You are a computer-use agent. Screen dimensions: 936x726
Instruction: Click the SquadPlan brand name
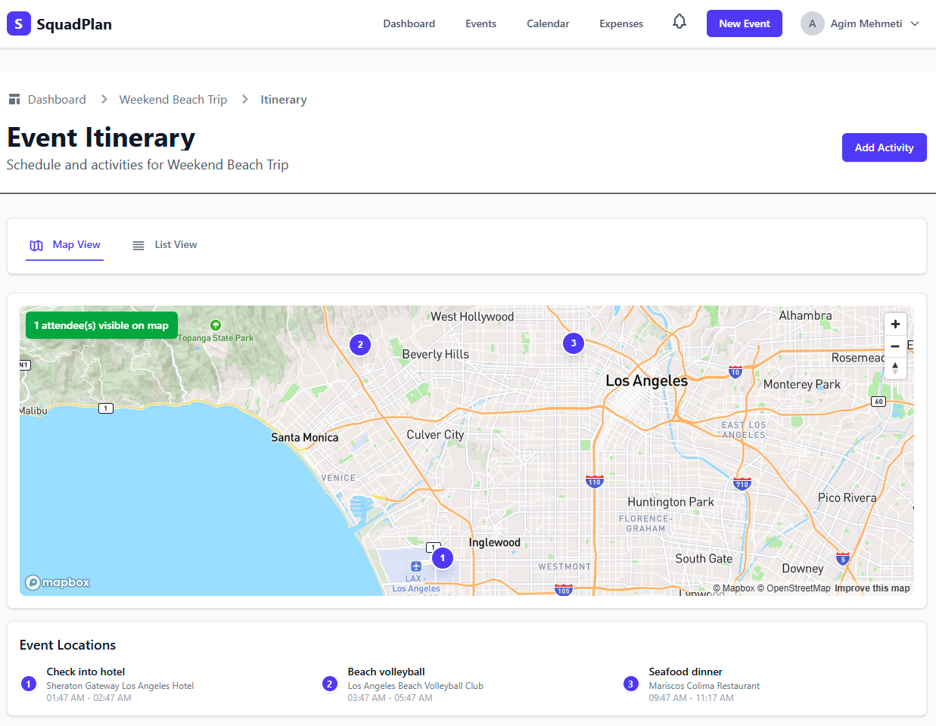tap(74, 24)
